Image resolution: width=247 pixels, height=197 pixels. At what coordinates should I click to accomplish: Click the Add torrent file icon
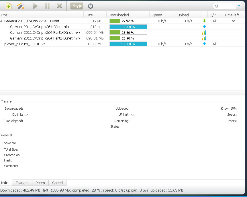9,6
